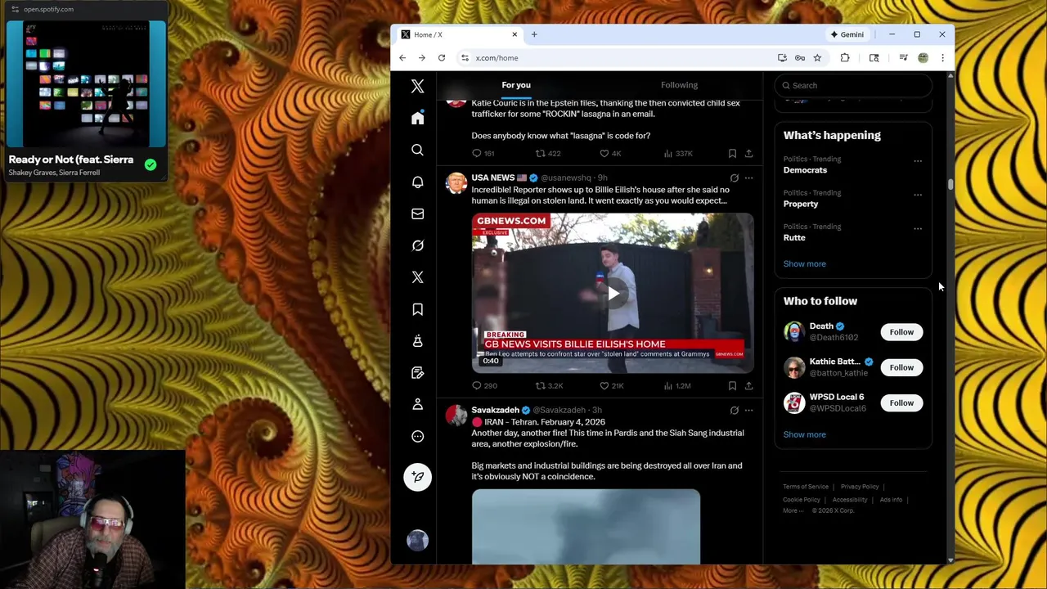The width and height of the screenshot is (1047, 589).
Task: Open Grok icon in X sidebar
Action: pyautogui.click(x=417, y=245)
